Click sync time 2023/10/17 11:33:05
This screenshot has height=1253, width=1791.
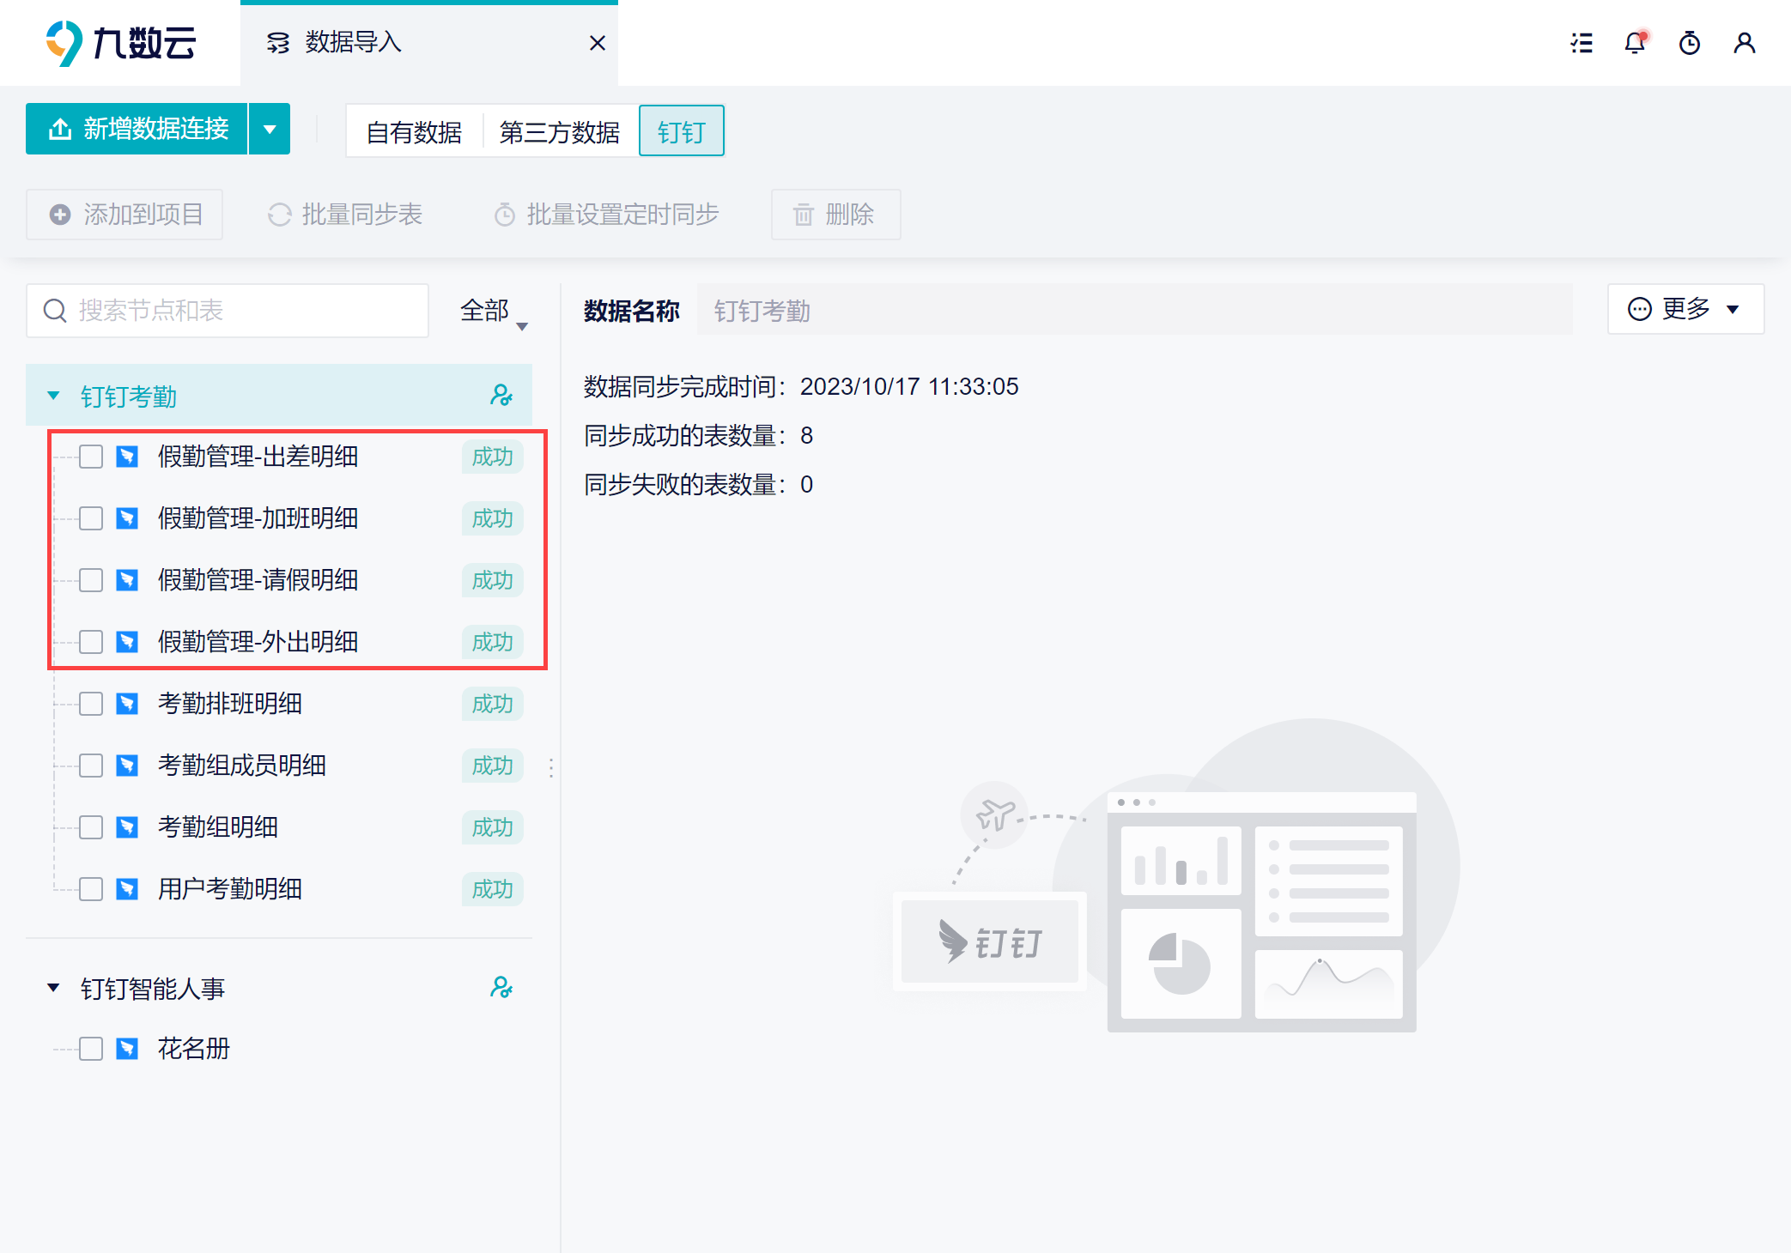[x=909, y=386]
